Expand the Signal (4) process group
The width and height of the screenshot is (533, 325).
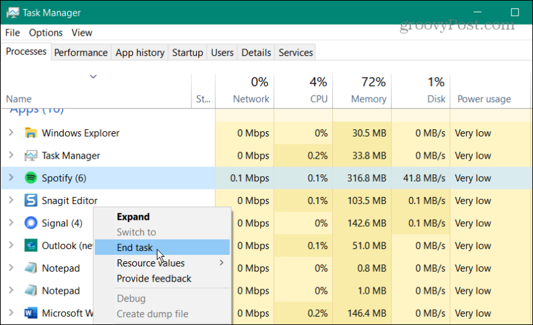11,222
